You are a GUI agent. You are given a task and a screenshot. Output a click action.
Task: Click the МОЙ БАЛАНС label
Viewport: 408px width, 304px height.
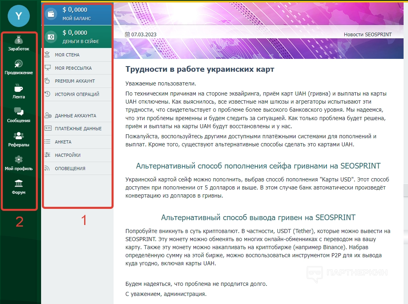point(77,19)
